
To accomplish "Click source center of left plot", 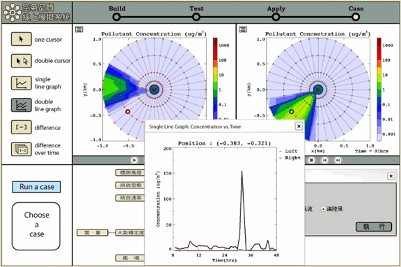I will click(x=154, y=90).
